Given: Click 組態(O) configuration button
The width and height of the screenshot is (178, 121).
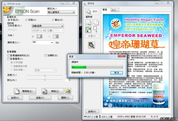Looking at the screenshot, I should pyautogui.click(x=40, y=98).
